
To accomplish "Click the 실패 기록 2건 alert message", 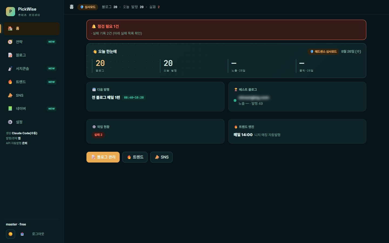I will point(116,33).
